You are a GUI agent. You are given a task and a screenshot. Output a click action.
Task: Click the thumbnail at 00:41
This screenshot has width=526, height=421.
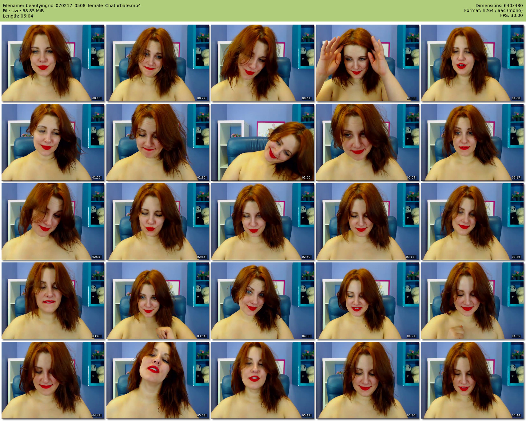point(263,63)
